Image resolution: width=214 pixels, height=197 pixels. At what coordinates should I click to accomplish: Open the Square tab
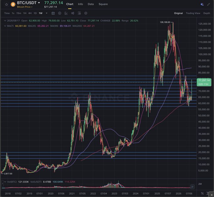(x=103, y=4)
